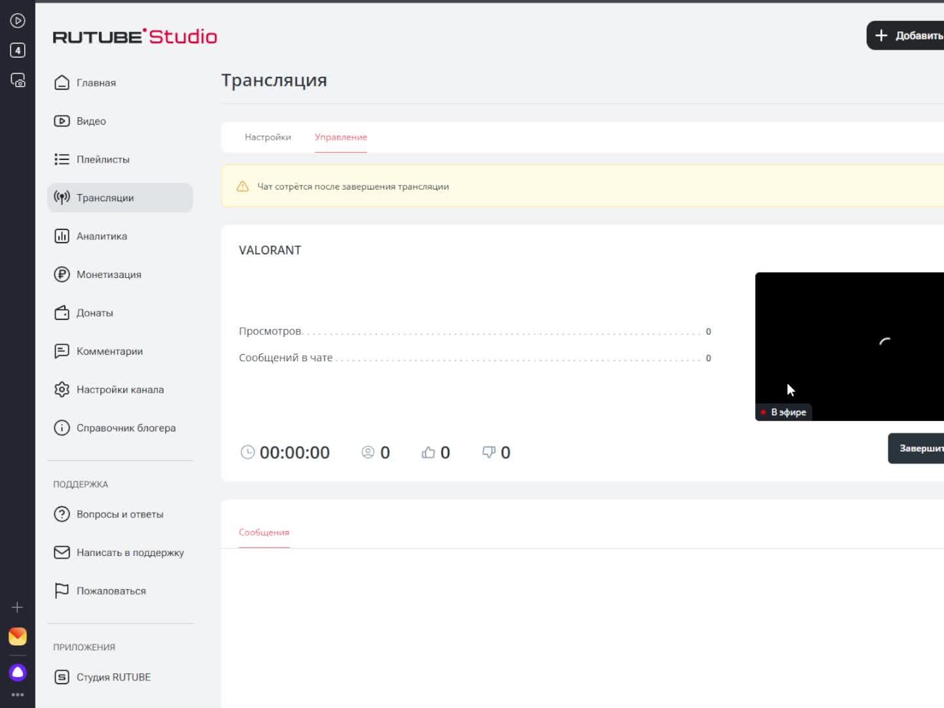
Task: Open the tab counter showing 4
Action: click(x=18, y=50)
